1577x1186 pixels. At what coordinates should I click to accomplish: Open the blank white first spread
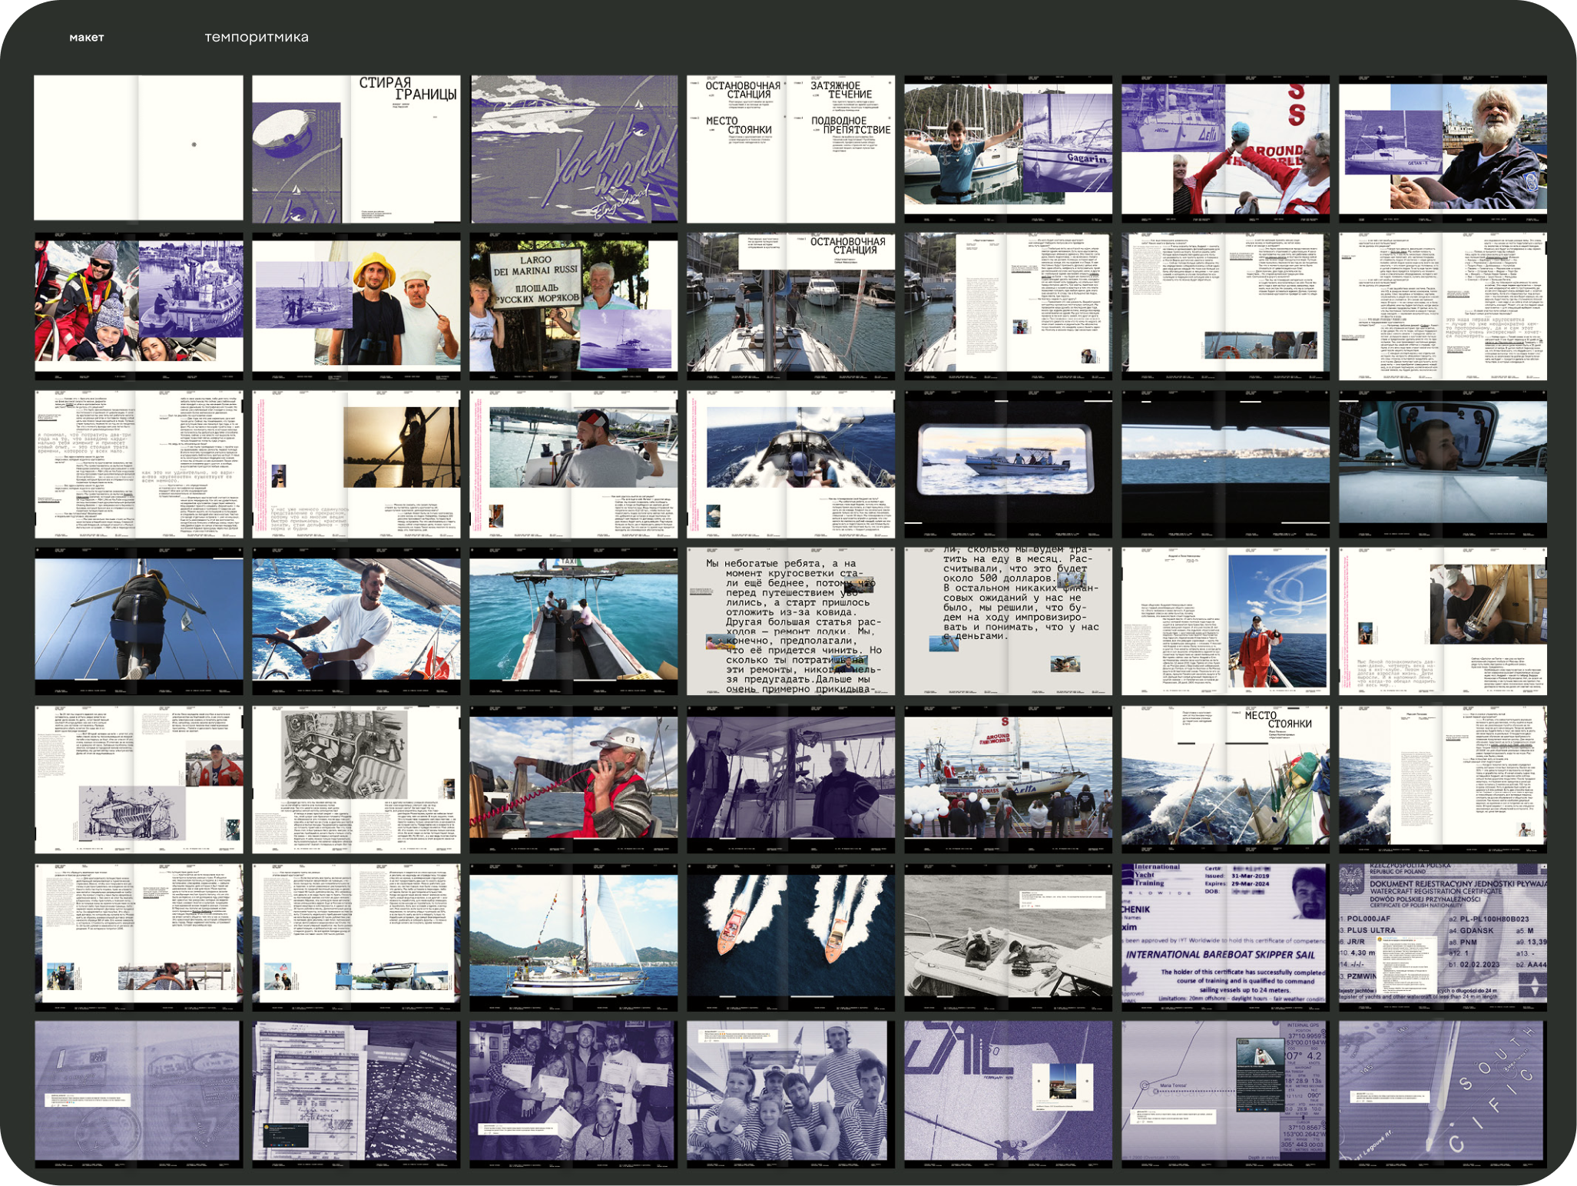[x=138, y=149]
